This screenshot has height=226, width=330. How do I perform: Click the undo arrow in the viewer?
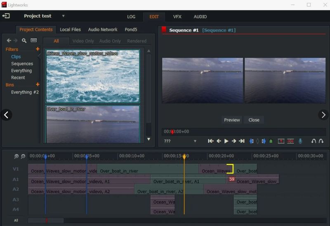(x=313, y=141)
